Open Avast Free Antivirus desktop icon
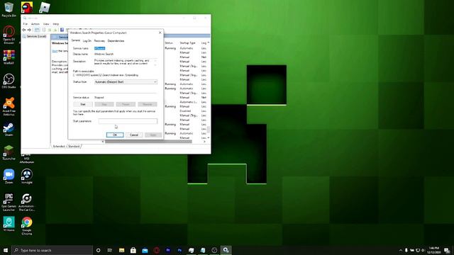Viewport: 454px width, 255px height. click(9, 106)
